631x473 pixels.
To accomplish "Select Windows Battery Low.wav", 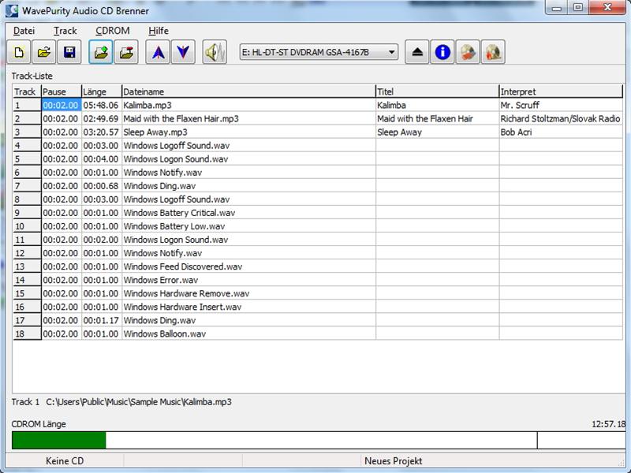I will click(x=174, y=226).
